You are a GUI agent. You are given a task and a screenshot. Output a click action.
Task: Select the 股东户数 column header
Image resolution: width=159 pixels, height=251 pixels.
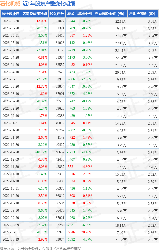tap(57, 14)
